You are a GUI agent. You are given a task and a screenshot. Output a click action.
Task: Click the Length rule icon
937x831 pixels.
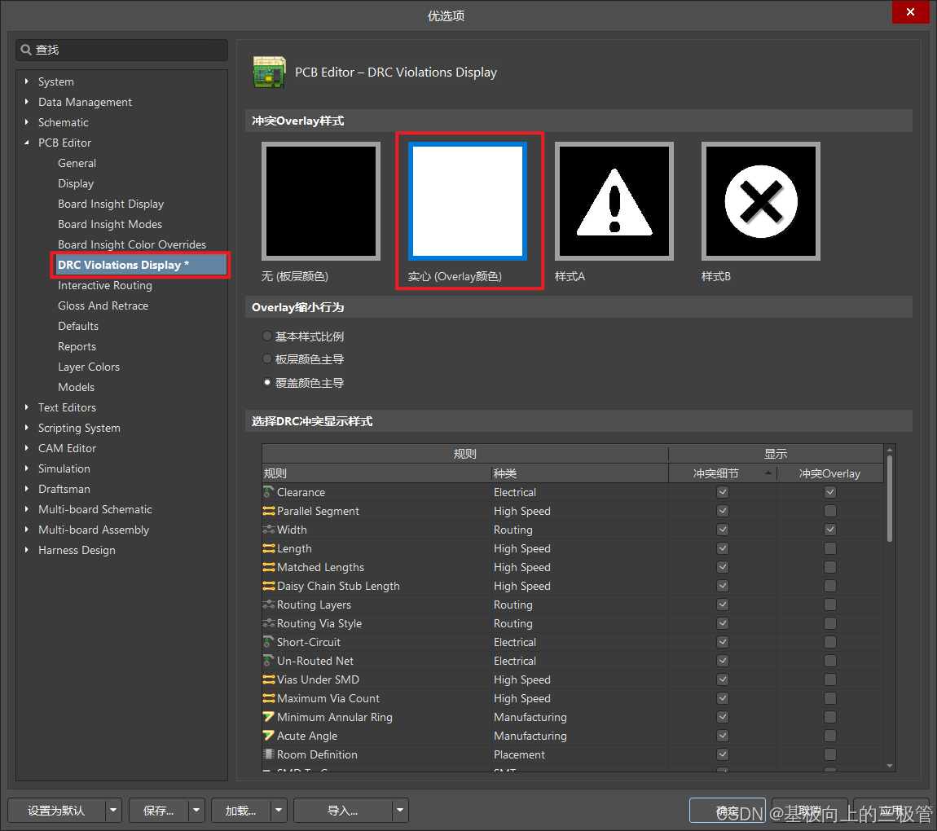pyautogui.click(x=269, y=548)
